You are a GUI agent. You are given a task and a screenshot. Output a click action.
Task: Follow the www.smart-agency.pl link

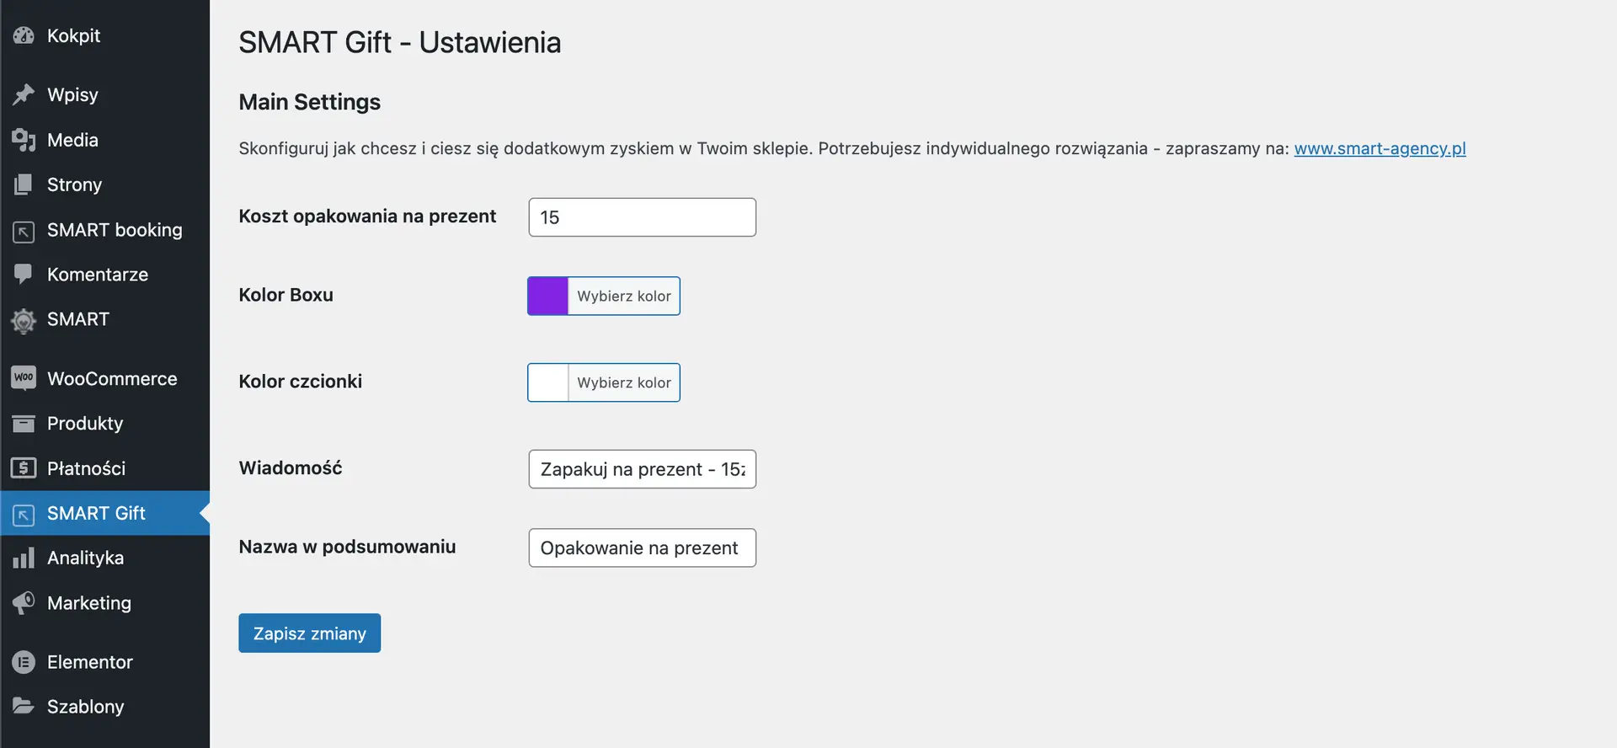pyautogui.click(x=1380, y=148)
